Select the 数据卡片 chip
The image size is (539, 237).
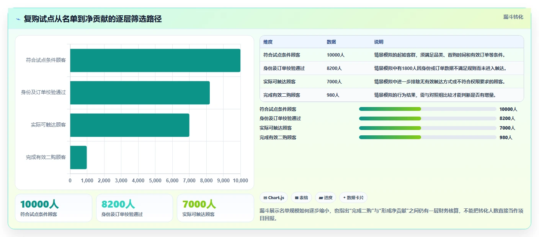(x=353, y=198)
